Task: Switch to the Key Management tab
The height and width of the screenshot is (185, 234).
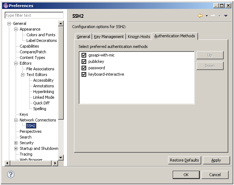Action: click(109, 37)
